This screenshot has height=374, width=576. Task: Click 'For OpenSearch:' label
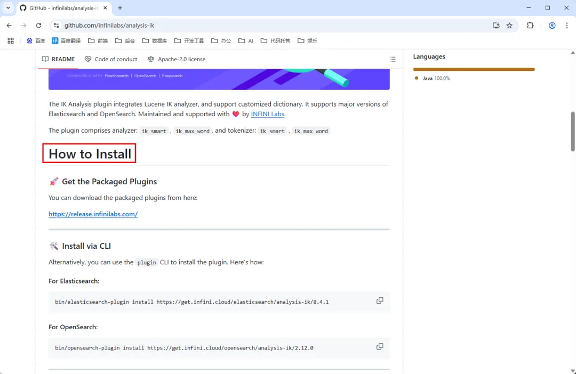click(73, 327)
